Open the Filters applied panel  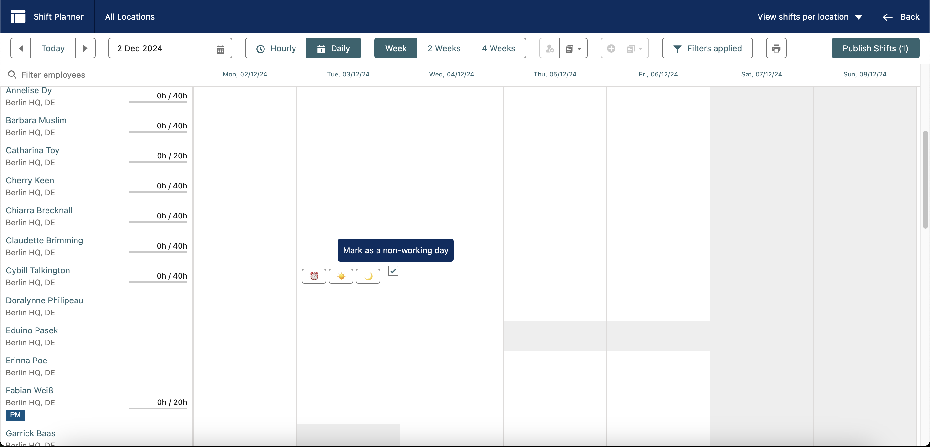click(707, 48)
